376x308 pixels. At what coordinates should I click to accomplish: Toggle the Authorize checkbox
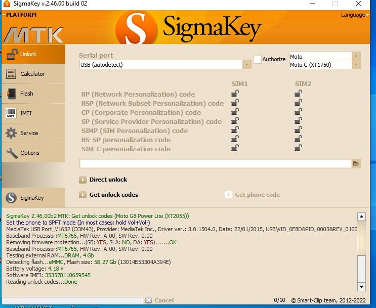point(257,60)
